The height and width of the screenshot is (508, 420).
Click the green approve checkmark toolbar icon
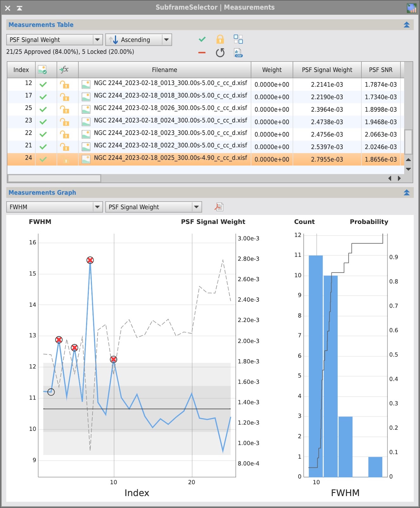pyautogui.click(x=202, y=39)
